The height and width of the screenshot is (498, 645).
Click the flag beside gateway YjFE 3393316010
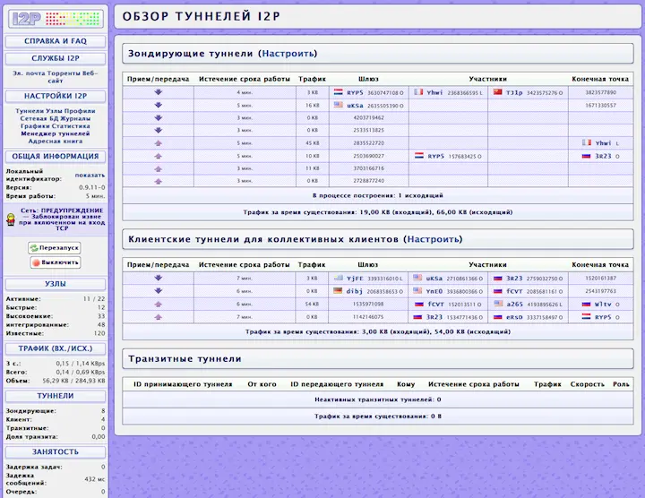338,278
